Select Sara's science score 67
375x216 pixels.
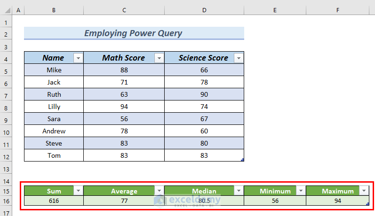pyautogui.click(x=204, y=119)
